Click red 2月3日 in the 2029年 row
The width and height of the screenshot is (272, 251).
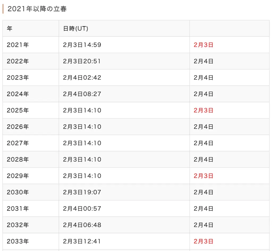[203, 176]
